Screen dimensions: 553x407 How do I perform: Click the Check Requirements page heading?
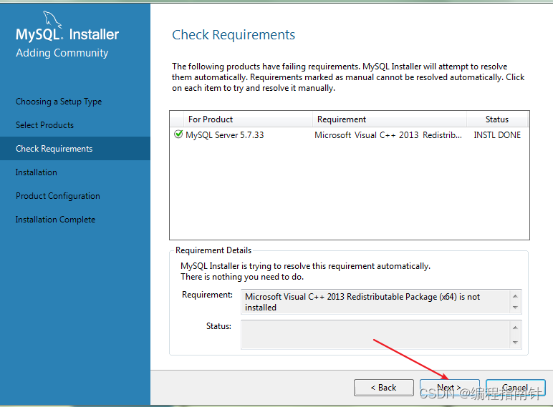click(234, 35)
